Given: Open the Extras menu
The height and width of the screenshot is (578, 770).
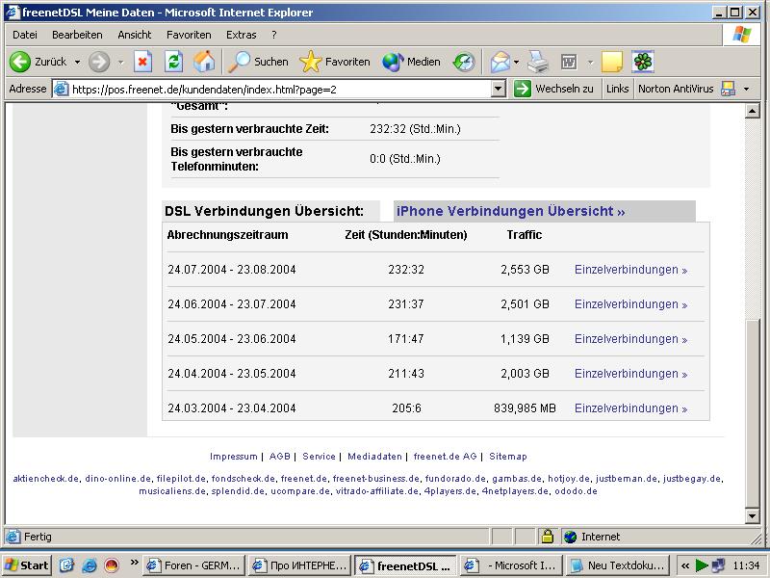Looking at the screenshot, I should pyautogui.click(x=242, y=35).
